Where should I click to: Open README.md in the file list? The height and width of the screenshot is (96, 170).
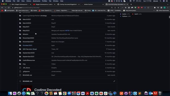tap(27, 75)
